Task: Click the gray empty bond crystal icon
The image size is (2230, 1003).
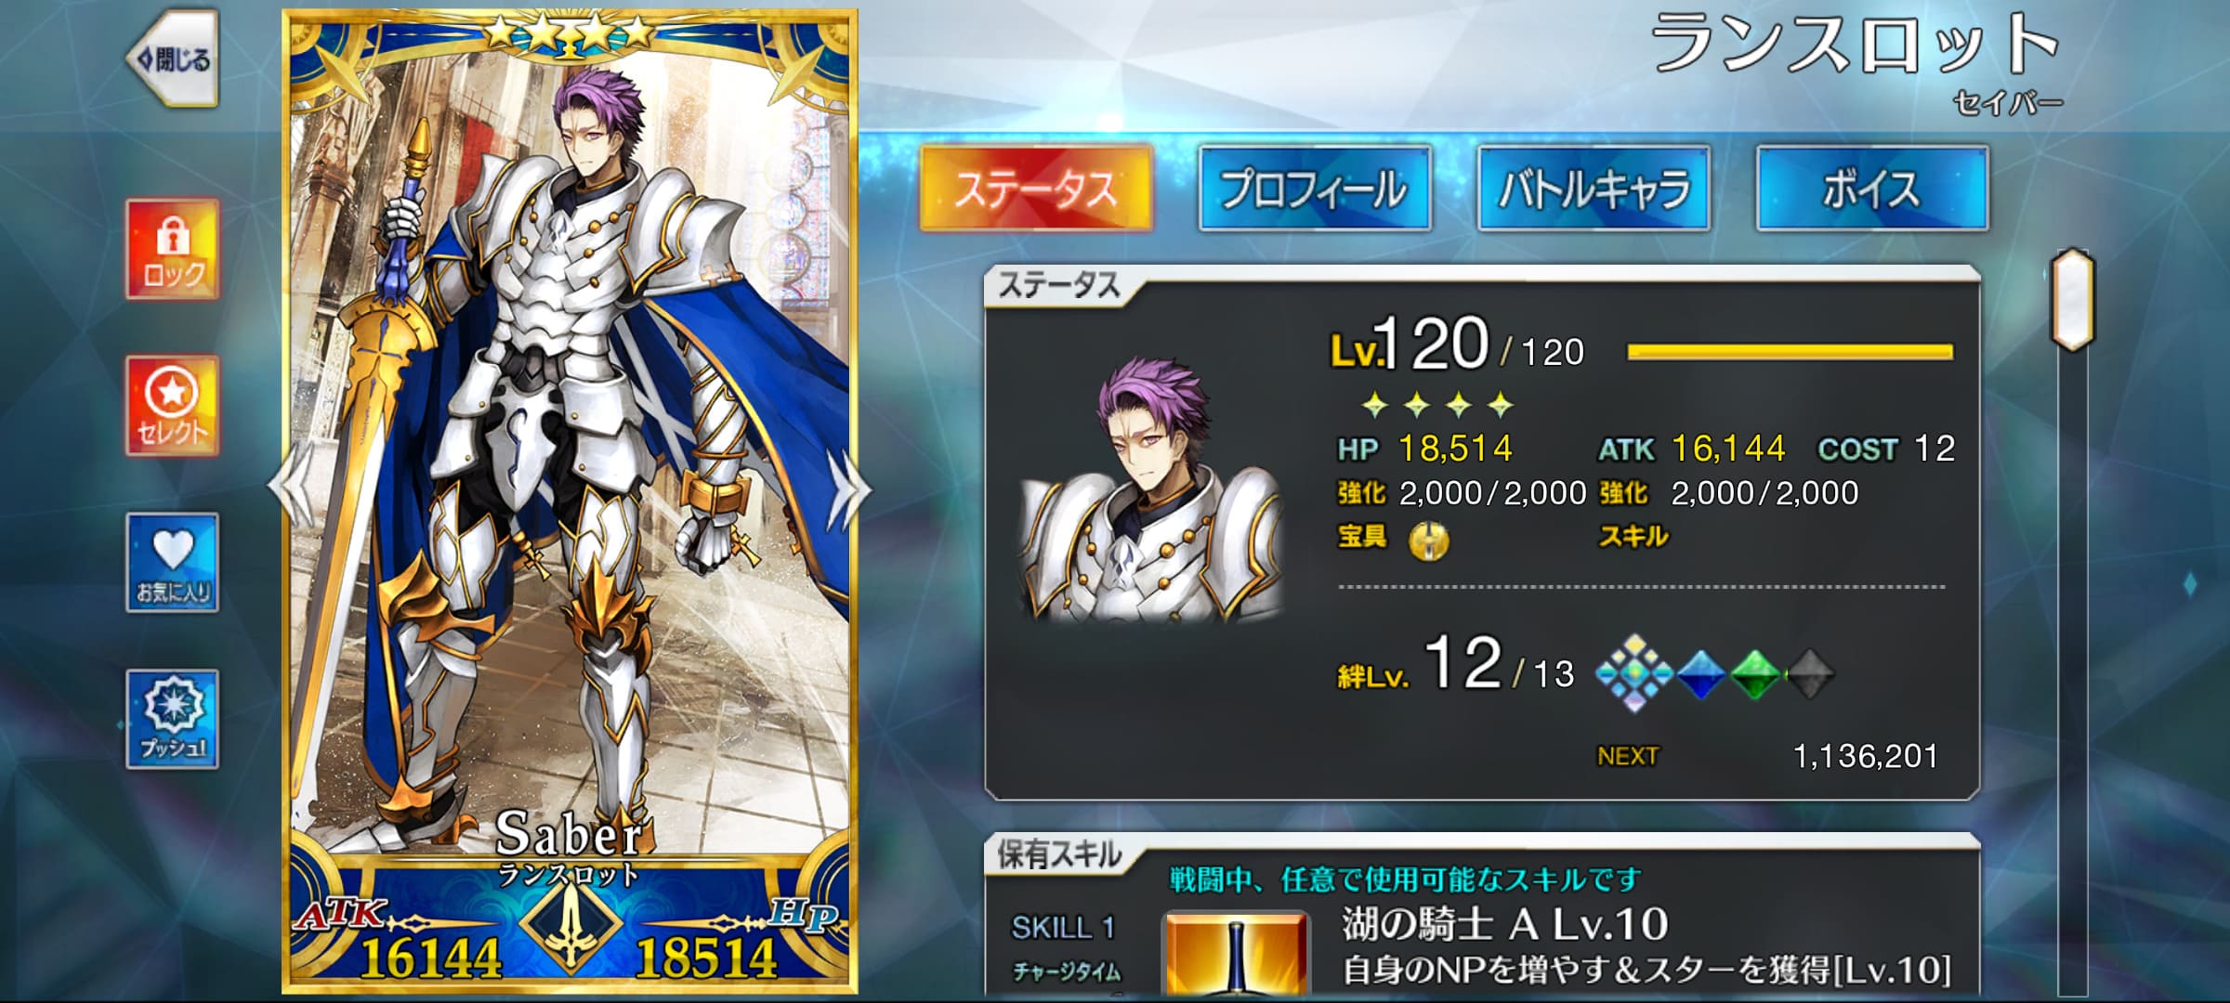Action: (x=1809, y=674)
